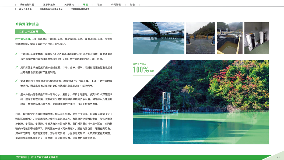284x160 pixels.
Task: Select the highlighted 环境 tab
Action: [85, 5]
